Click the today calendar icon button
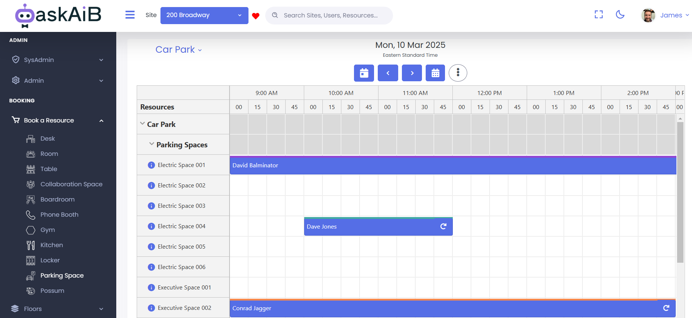Image resolution: width=692 pixels, height=318 pixels. click(364, 73)
